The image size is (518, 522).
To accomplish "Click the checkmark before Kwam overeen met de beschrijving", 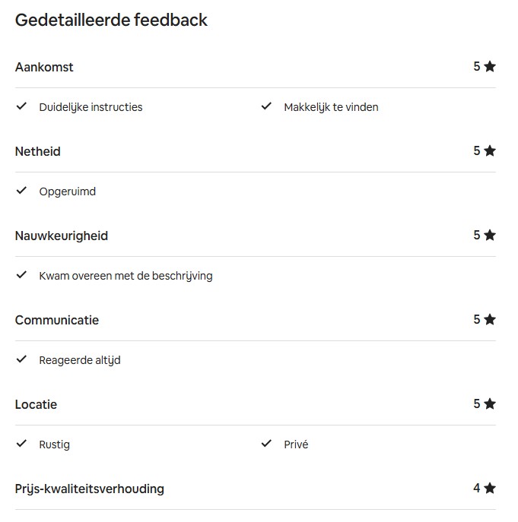I will coord(22,275).
